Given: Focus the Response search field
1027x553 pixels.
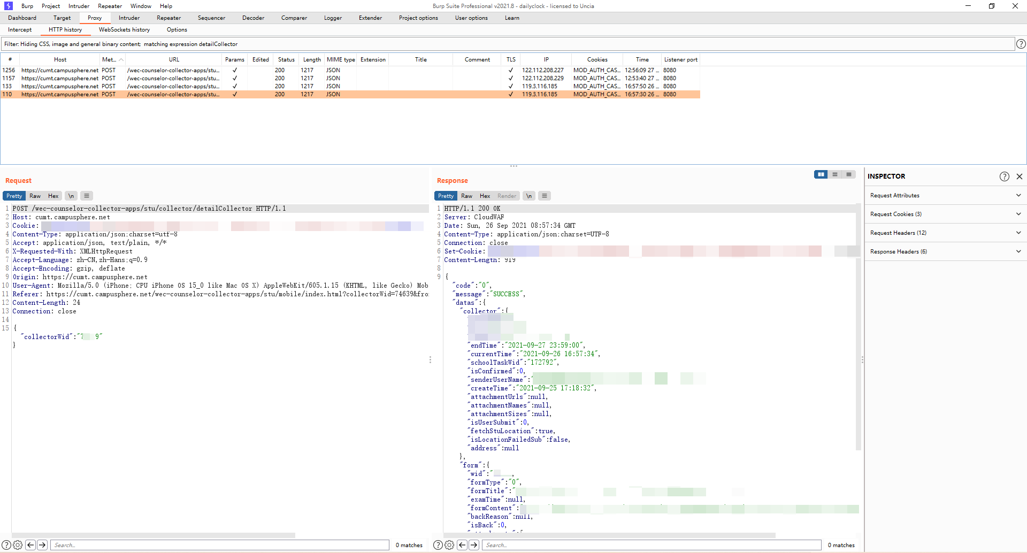Looking at the screenshot, I should pyautogui.click(x=652, y=545).
